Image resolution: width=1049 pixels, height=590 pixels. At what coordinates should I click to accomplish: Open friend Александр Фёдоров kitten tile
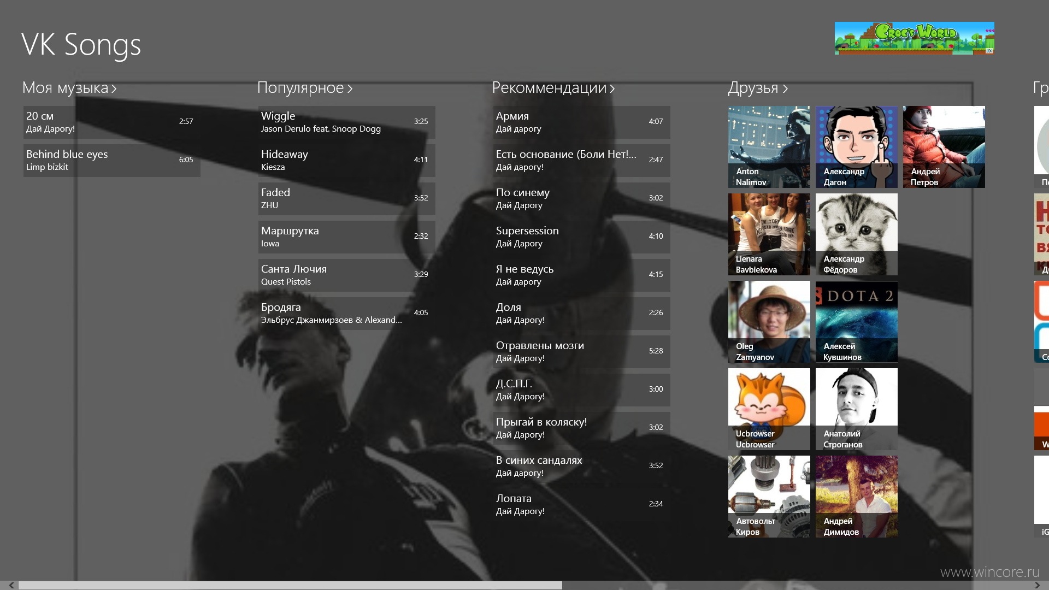(x=856, y=234)
